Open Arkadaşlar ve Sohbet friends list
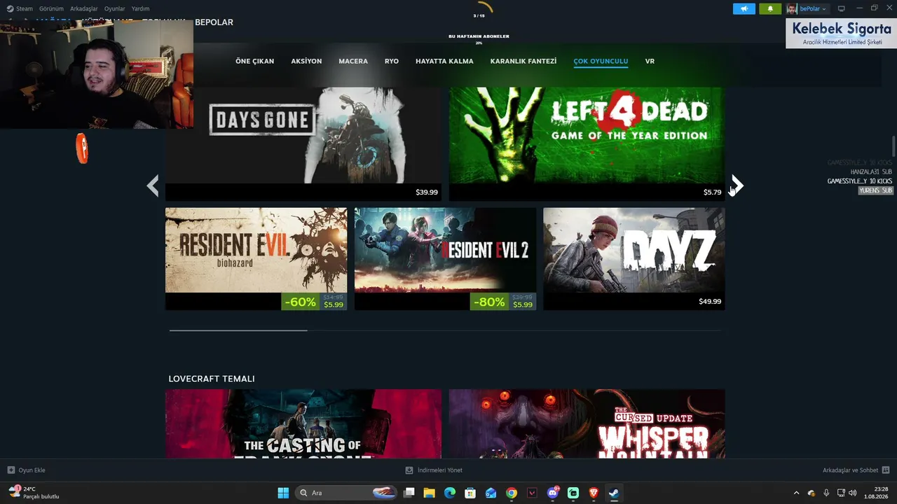This screenshot has width=897, height=504. 856,470
